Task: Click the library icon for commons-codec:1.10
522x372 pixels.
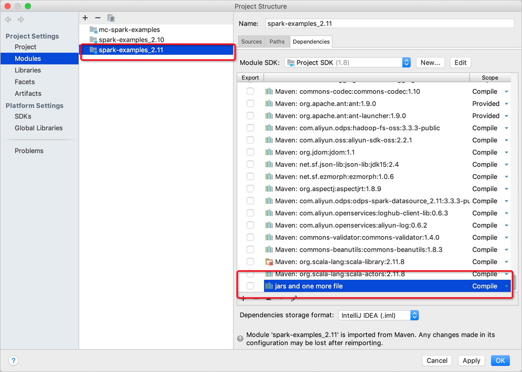Action: (x=269, y=91)
